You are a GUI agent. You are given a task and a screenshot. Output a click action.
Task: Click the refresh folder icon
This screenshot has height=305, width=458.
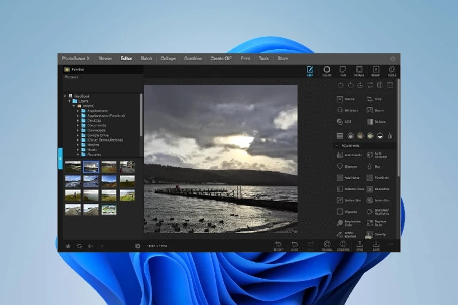[x=79, y=246]
